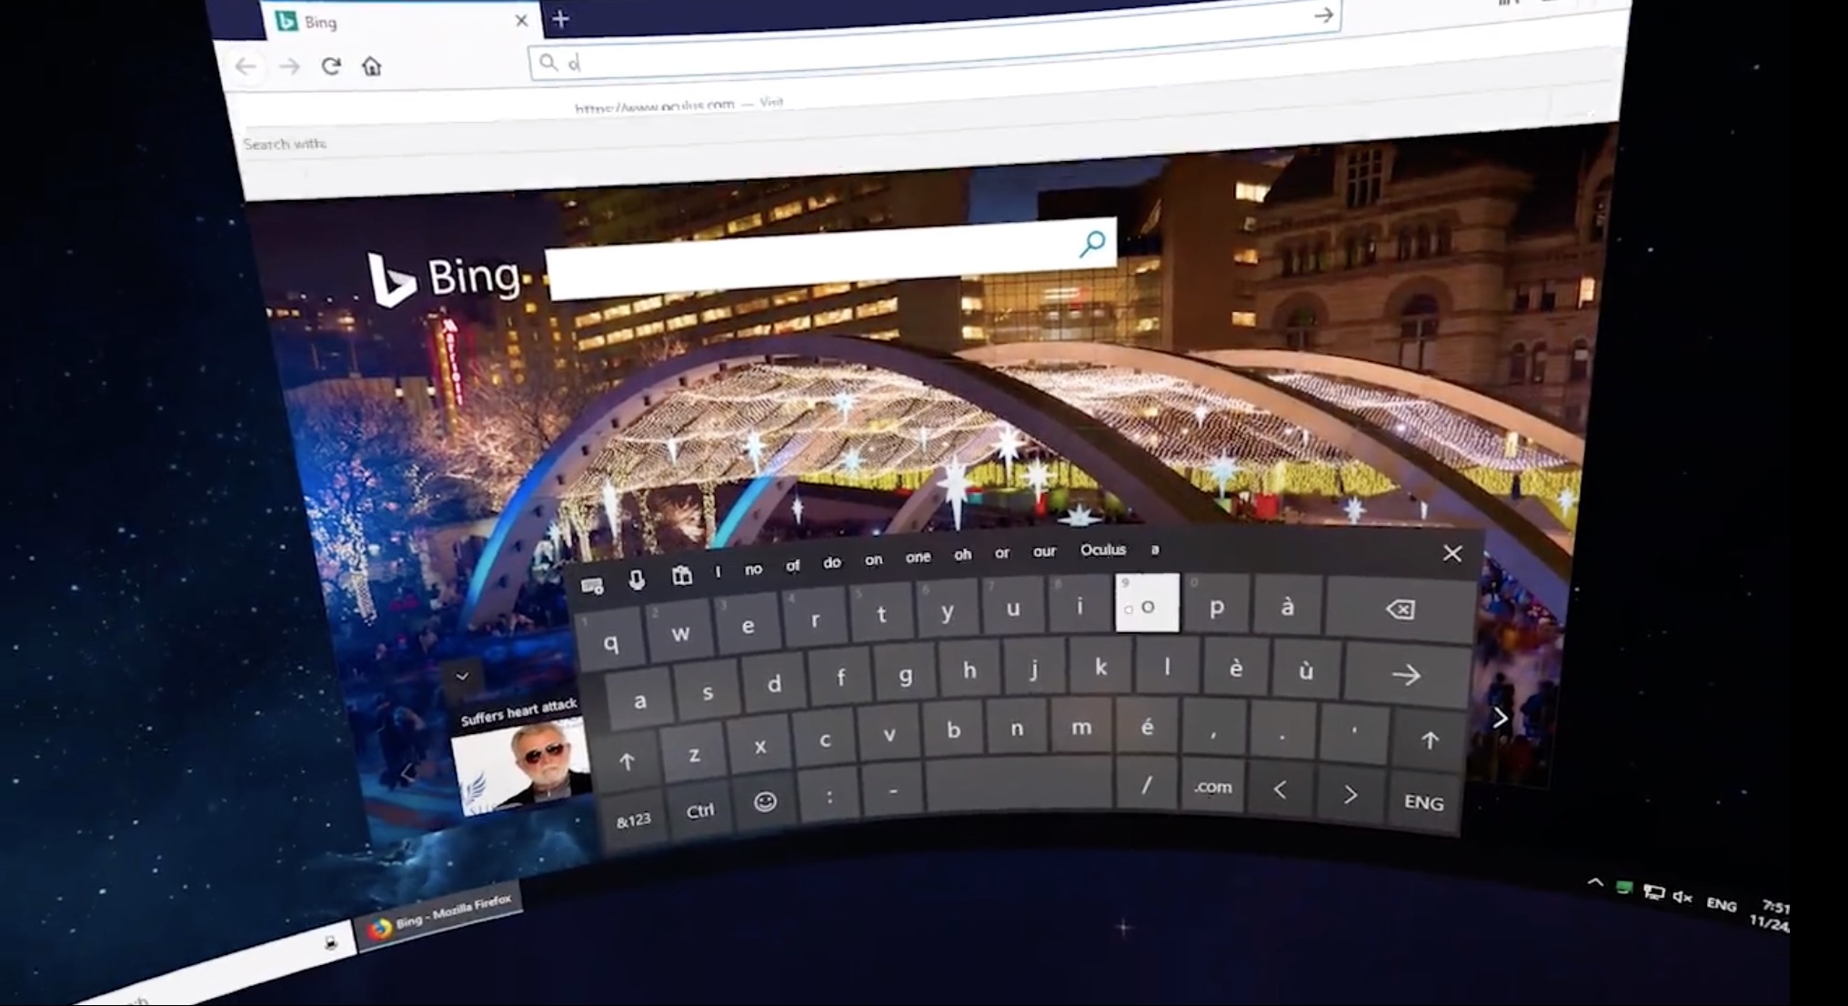Show next Bing background image
Image resolution: width=1848 pixels, height=1006 pixels.
1501,719
